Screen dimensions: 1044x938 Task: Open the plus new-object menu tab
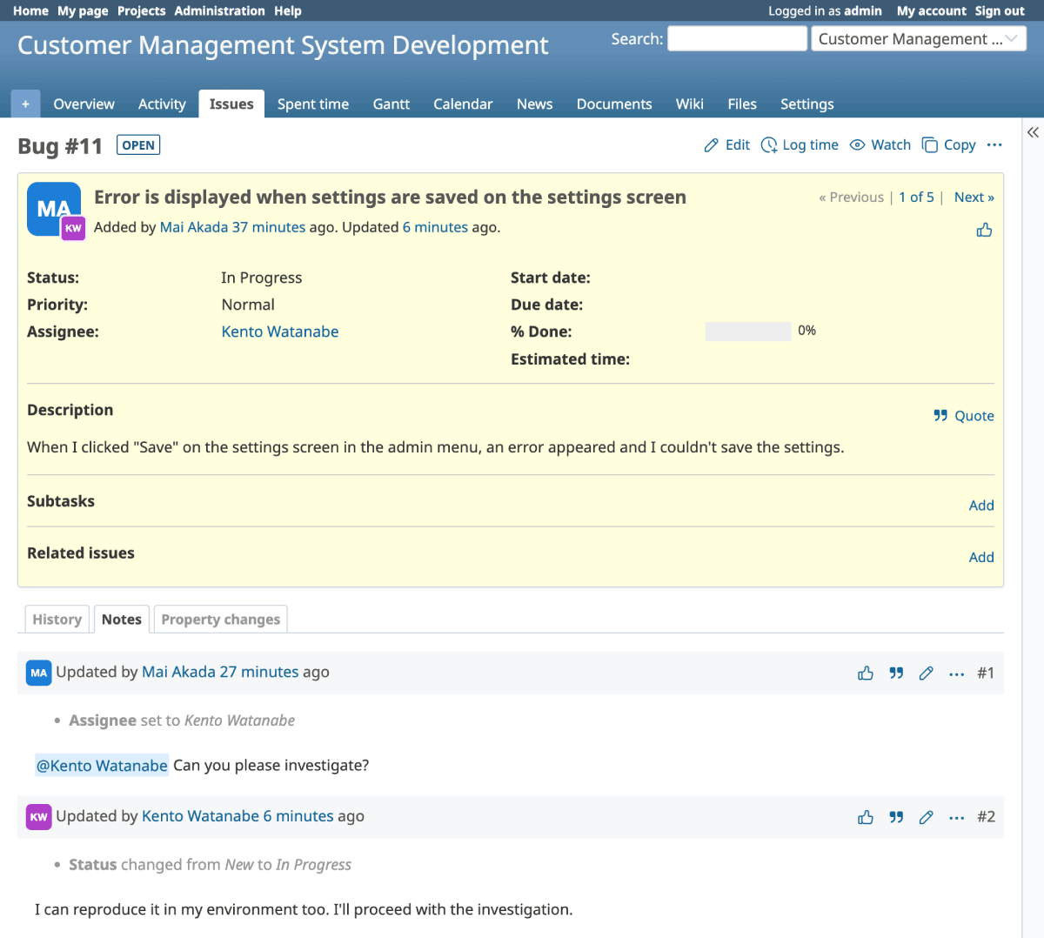coord(25,104)
